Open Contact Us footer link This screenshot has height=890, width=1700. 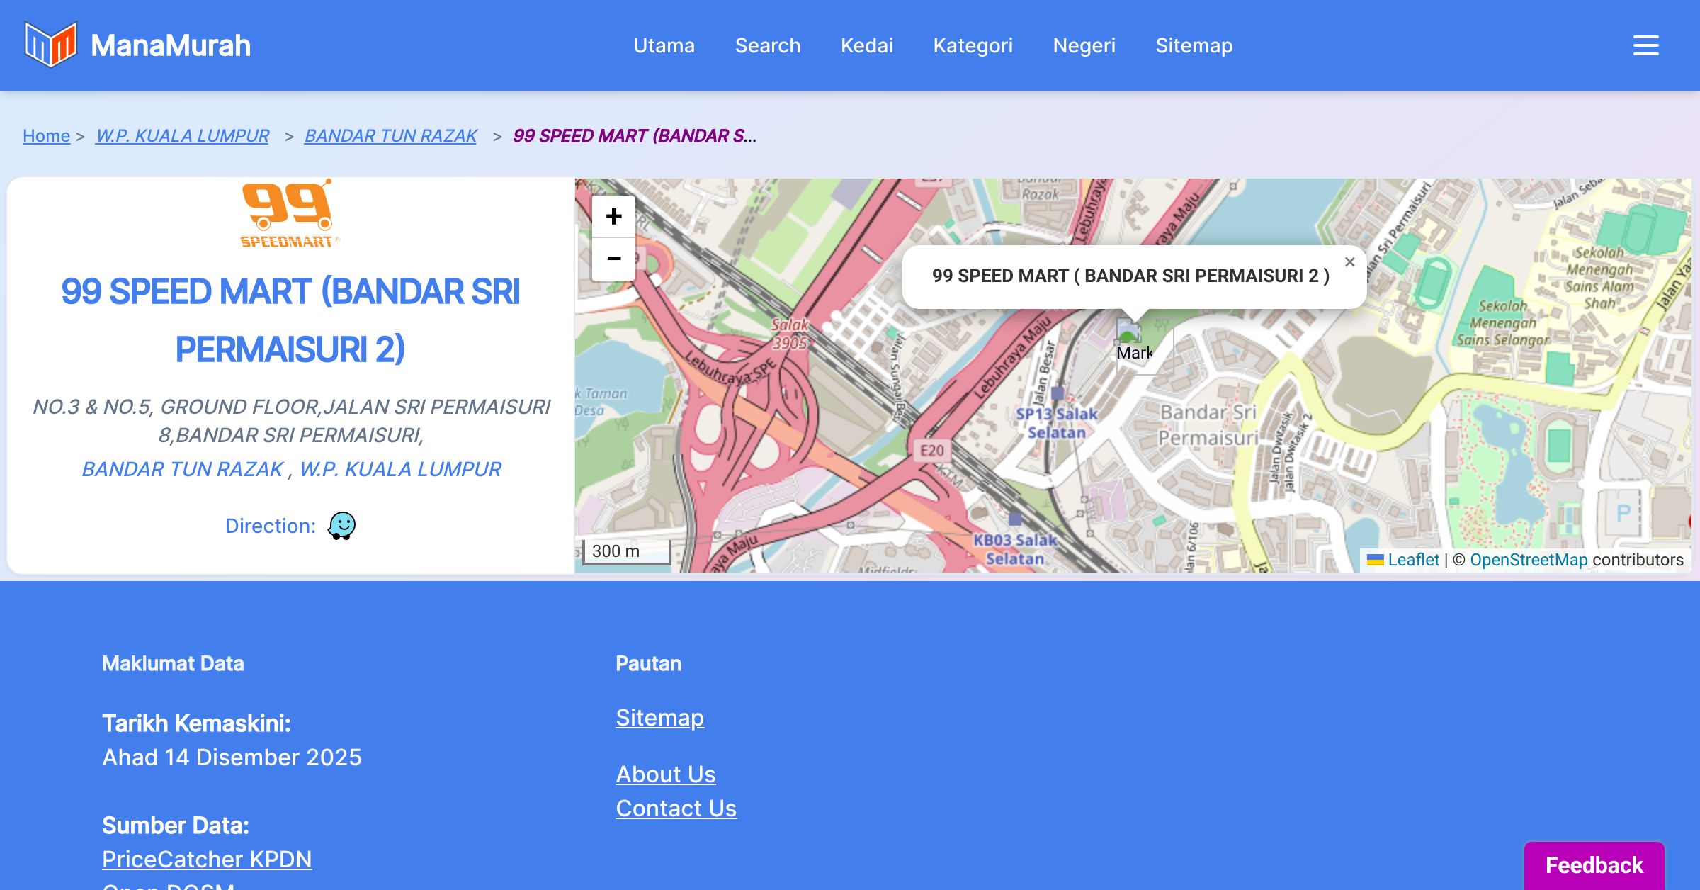pos(676,808)
